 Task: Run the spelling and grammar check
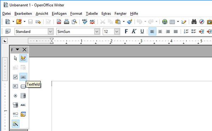click(85, 22)
